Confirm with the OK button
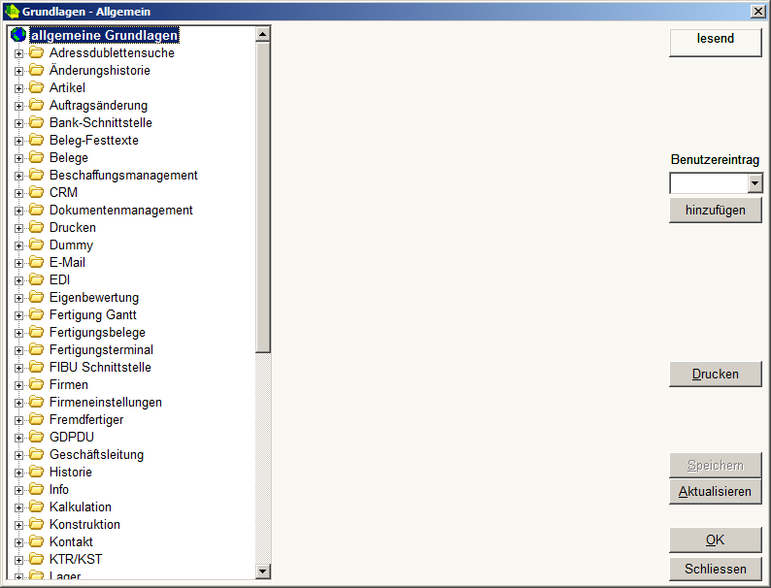The width and height of the screenshot is (771, 588). point(716,539)
